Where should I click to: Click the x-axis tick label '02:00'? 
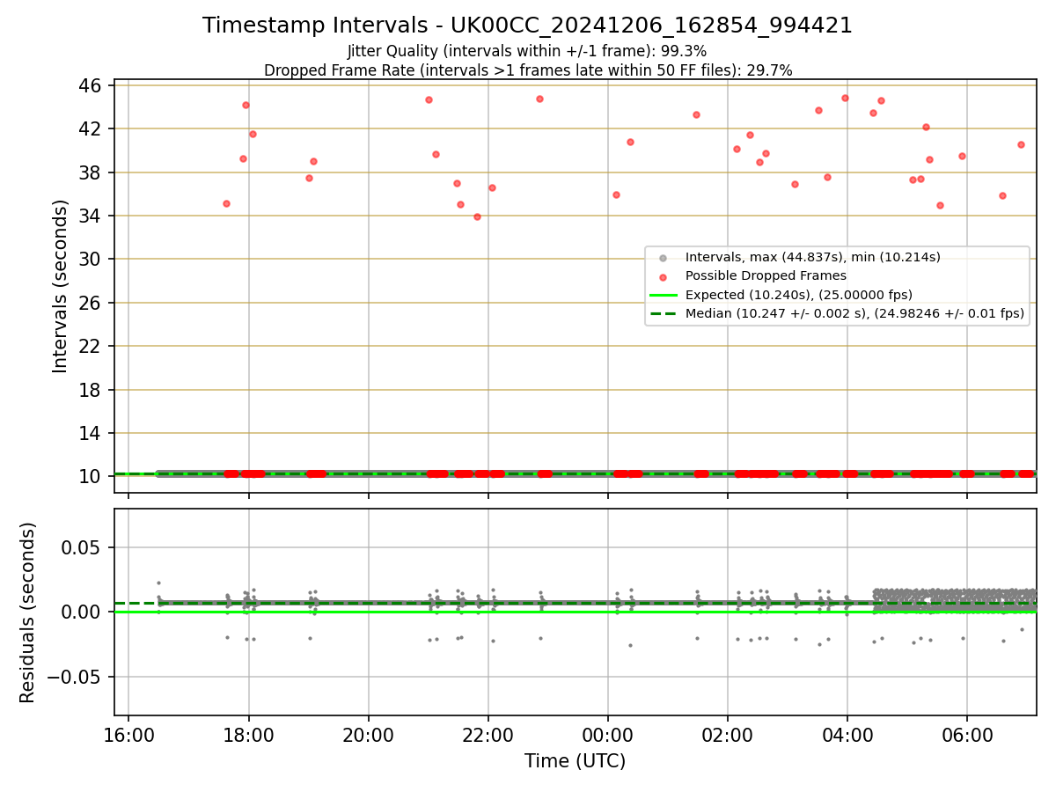[727, 734]
